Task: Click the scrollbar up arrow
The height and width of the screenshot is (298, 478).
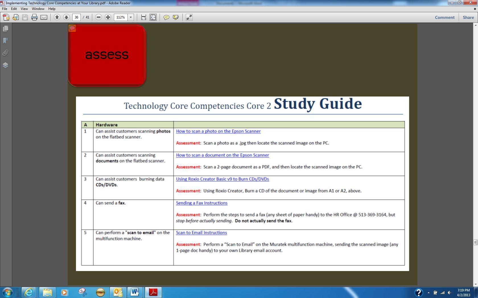Action: 475,25
